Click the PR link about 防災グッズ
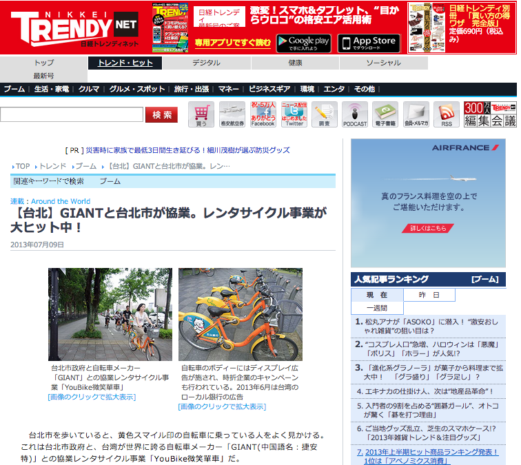The width and height of the screenshot is (521, 465). (x=187, y=150)
